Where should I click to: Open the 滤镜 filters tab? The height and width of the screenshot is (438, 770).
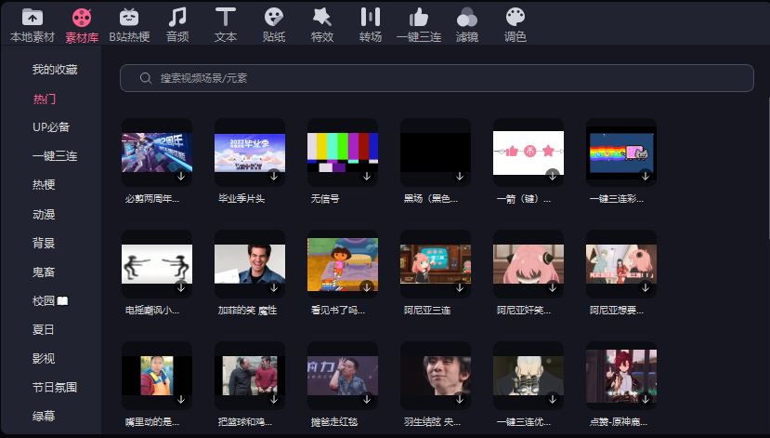pos(466,24)
